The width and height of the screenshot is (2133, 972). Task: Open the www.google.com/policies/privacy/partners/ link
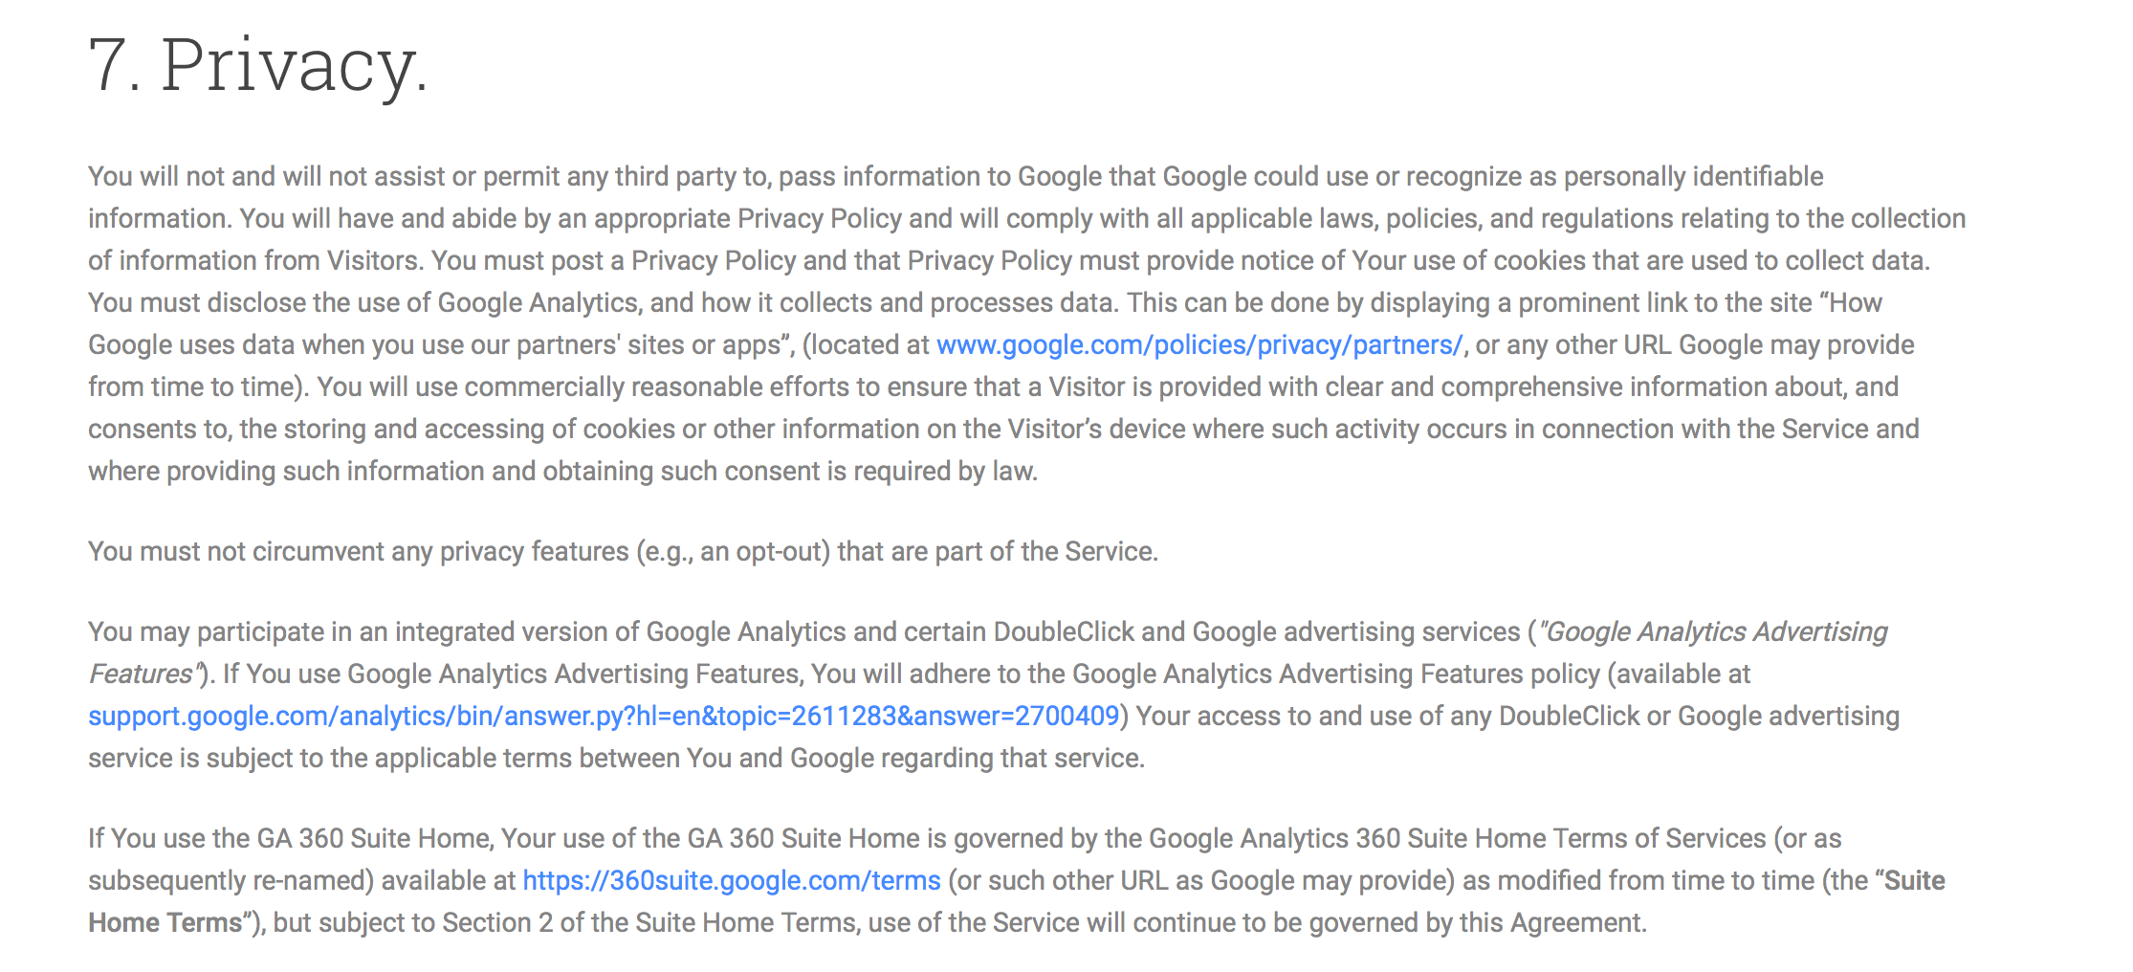(x=1199, y=344)
